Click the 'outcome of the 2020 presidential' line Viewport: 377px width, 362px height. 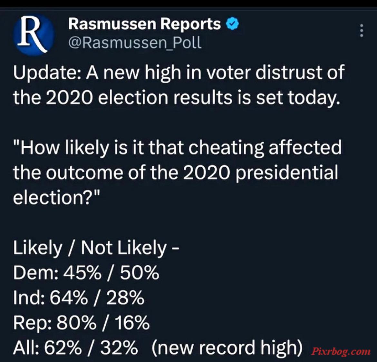click(176, 173)
